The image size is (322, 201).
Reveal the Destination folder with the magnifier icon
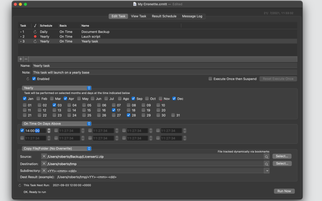(266, 164)
